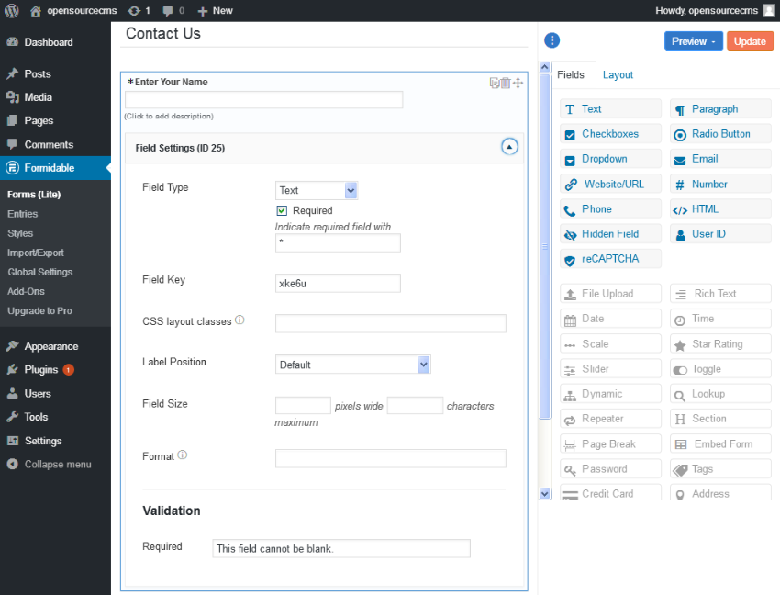Click the blue info icon beside Preview

(x=552, y=40)
